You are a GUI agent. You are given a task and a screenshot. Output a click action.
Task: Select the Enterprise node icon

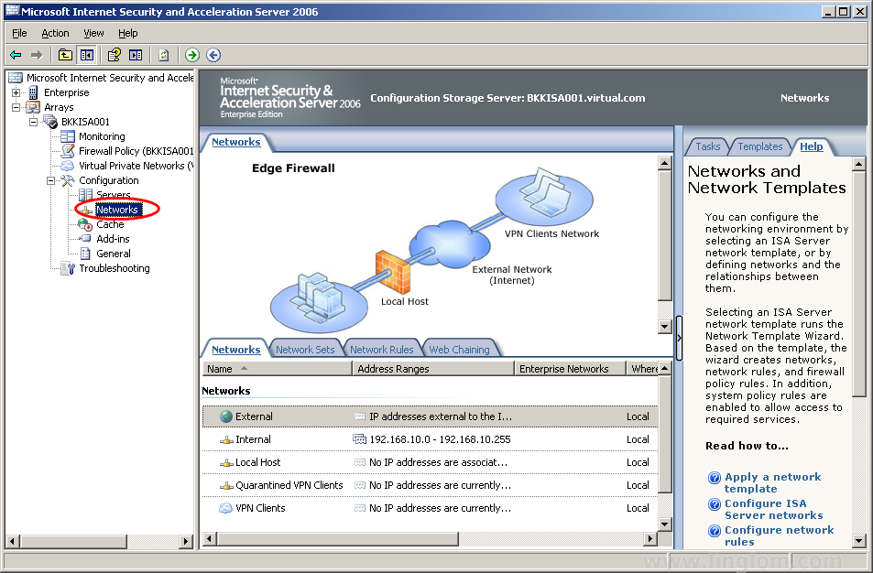tap(33, 92)
